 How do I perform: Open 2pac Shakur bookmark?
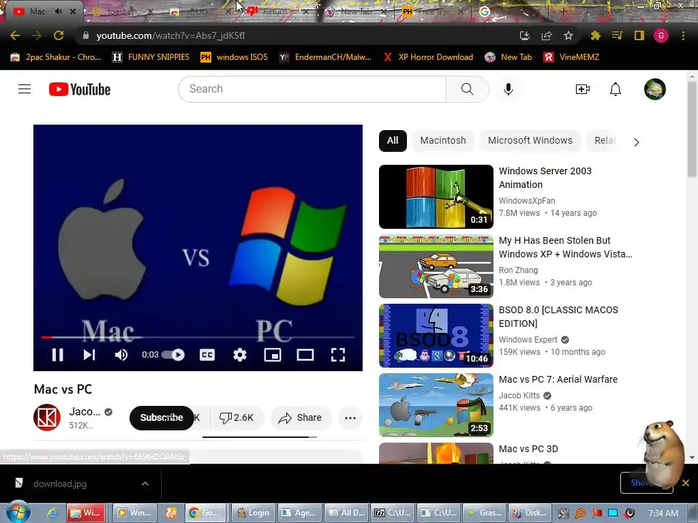tap(56, 57)
